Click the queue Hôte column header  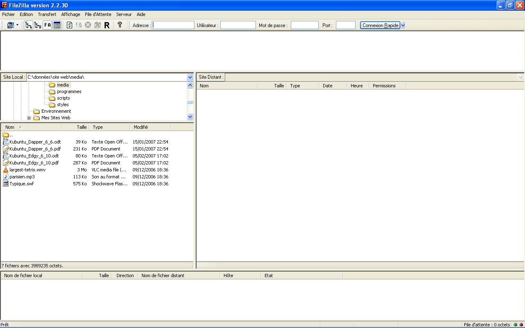pos(240,276)
